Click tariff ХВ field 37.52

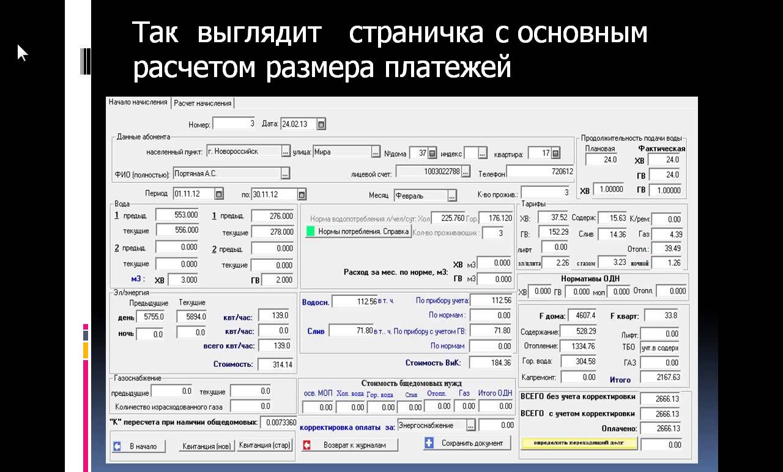[x=554, y=218]
